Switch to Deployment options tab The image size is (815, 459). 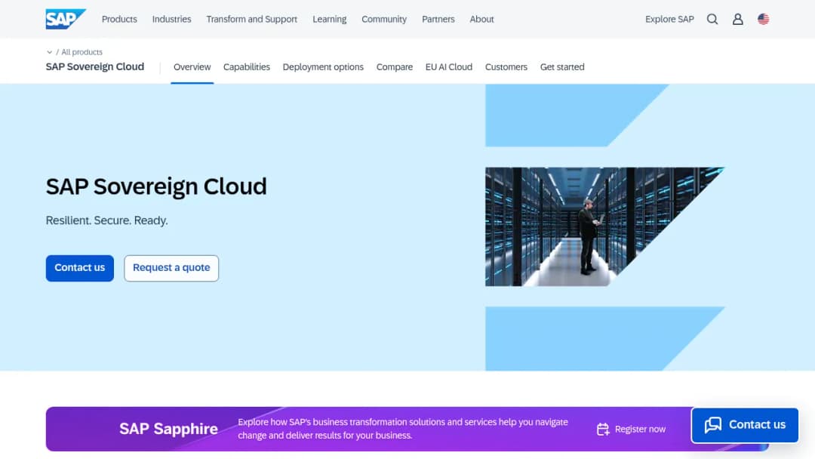pyautogui.click(x=323, y=67)
